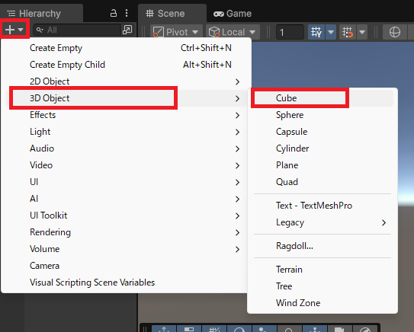Click the globe draw mode icon

[x=395, y=32]
